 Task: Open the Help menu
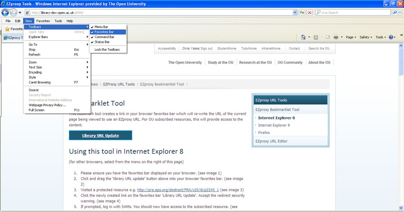(69, 21)
